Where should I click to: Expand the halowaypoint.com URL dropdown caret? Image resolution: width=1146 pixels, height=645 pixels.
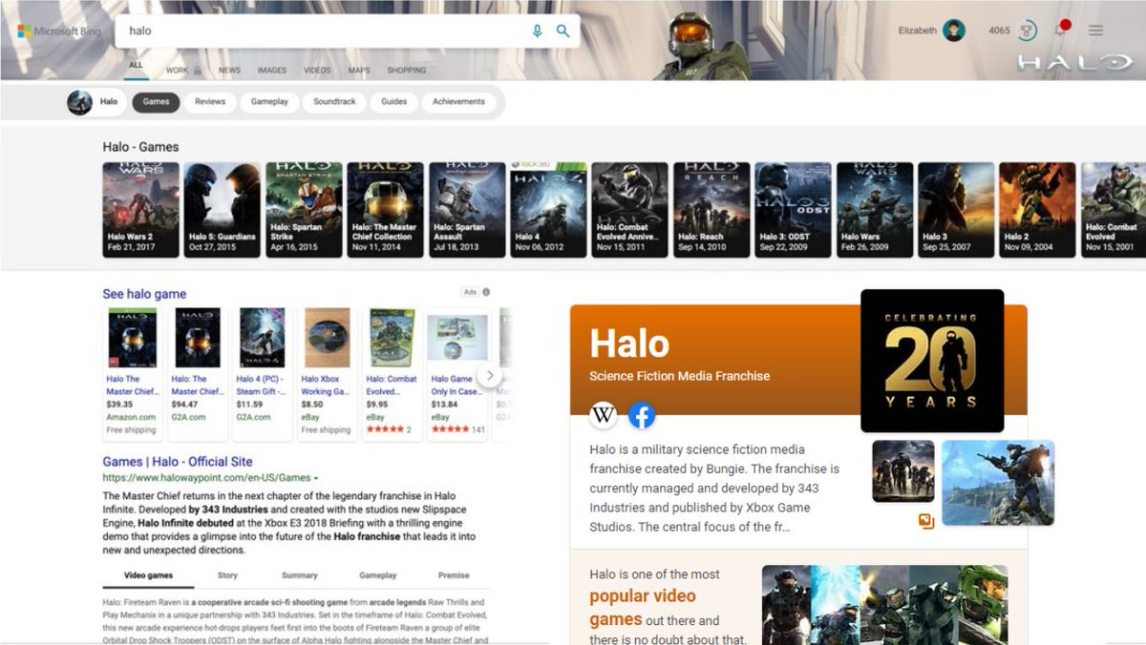(x=318, y=476)
